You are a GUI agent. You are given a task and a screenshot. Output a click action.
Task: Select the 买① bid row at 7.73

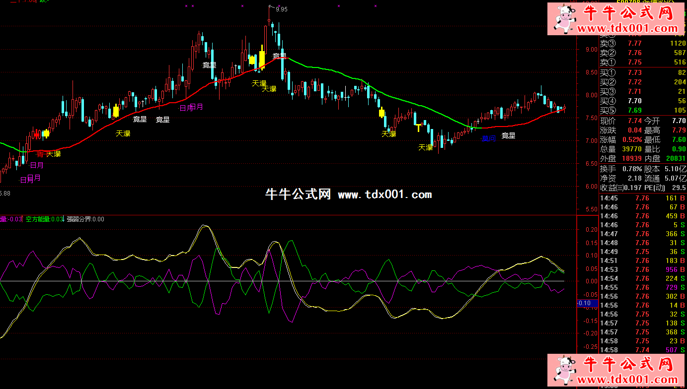tap(643, 73)
